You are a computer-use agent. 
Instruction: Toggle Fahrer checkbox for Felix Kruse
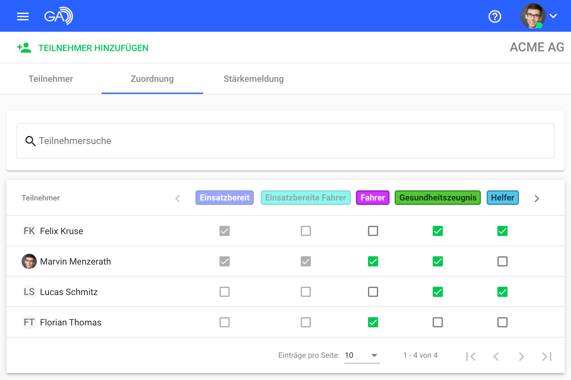[x=373, y=231]
